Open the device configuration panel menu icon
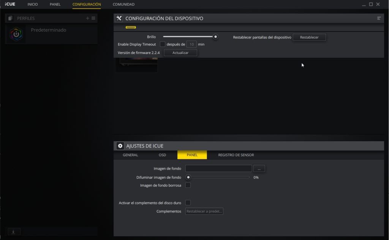 pos(379,18)
